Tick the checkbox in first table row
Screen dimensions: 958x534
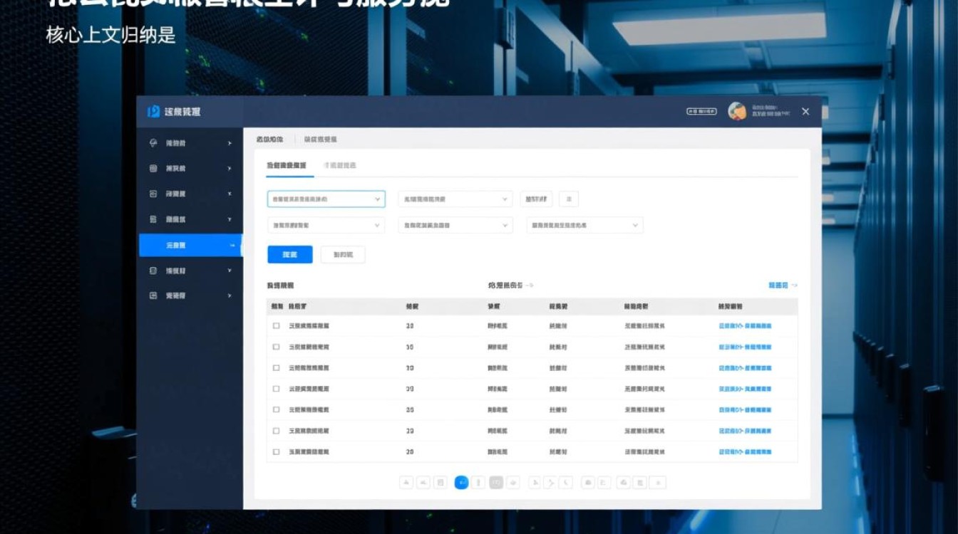coord(277,326)
